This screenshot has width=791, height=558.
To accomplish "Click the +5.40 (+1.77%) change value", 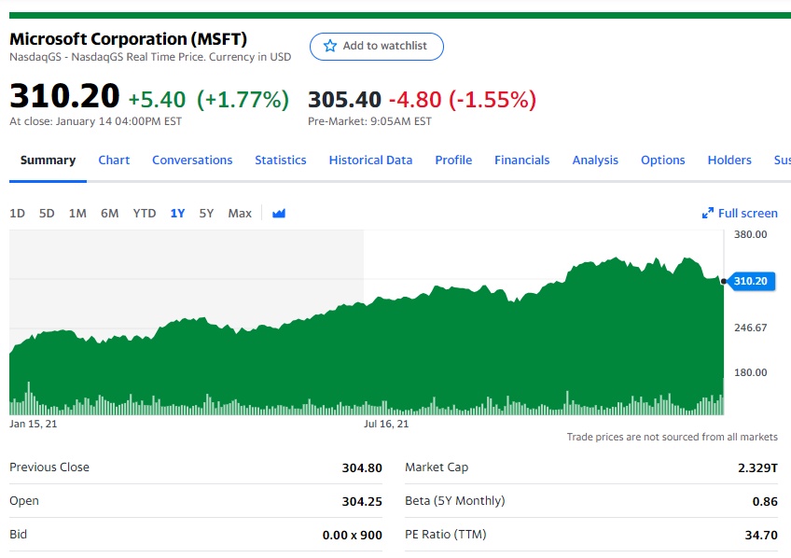I will 209,100.
